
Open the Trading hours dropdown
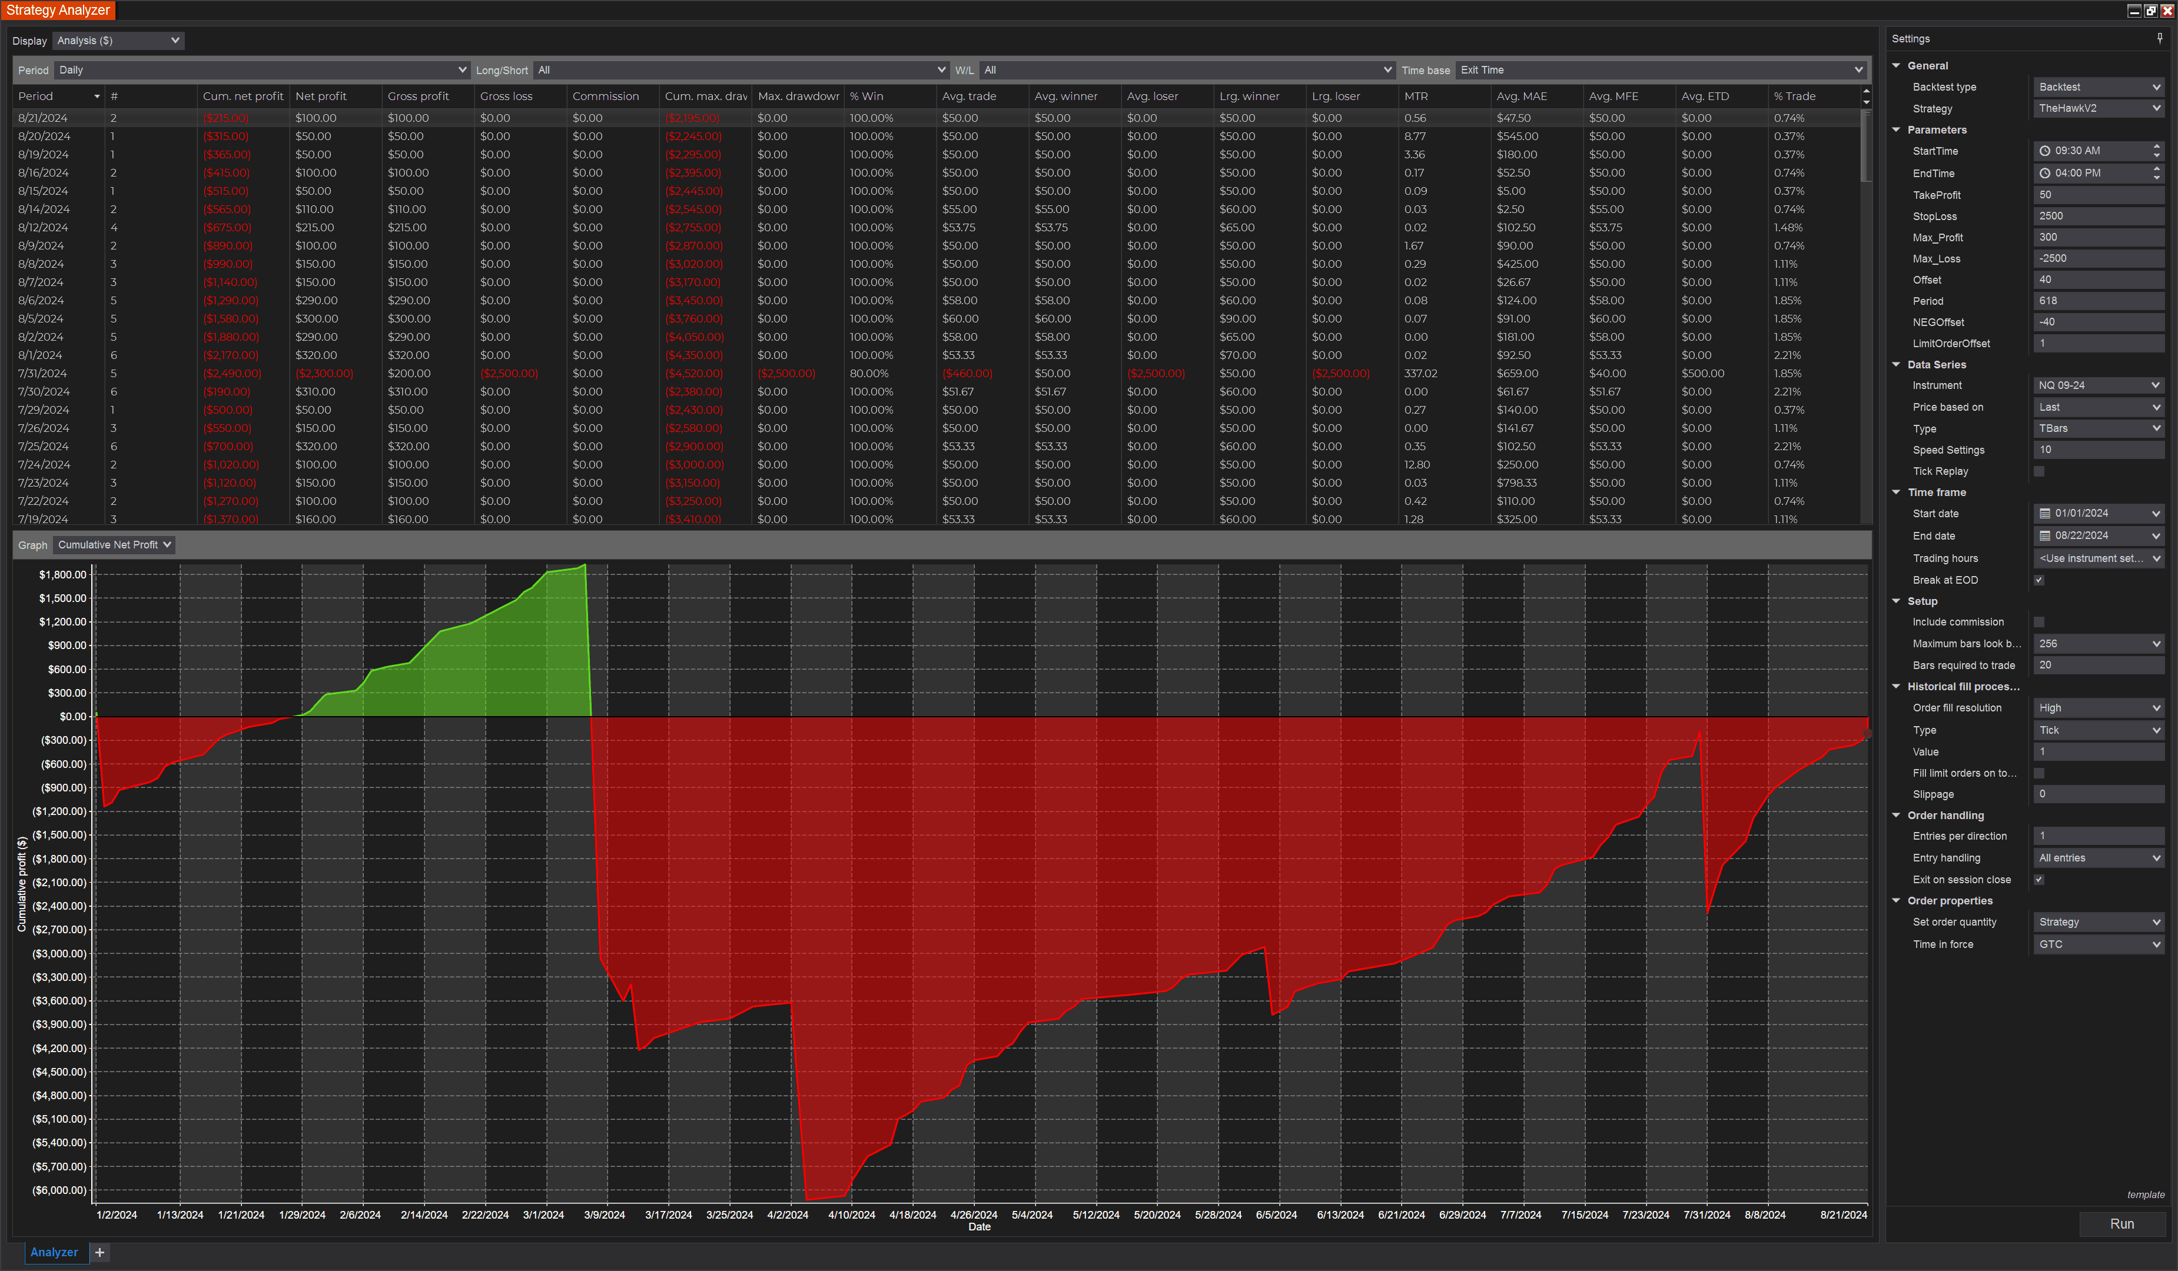pyautogui.click(x=2099, y=558)
